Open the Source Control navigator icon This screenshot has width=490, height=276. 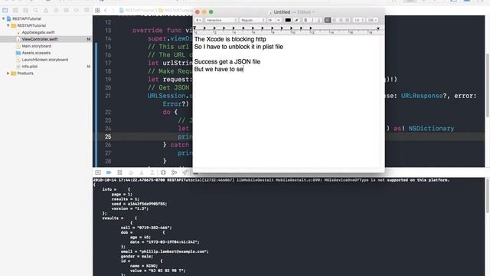pos(15,10)
